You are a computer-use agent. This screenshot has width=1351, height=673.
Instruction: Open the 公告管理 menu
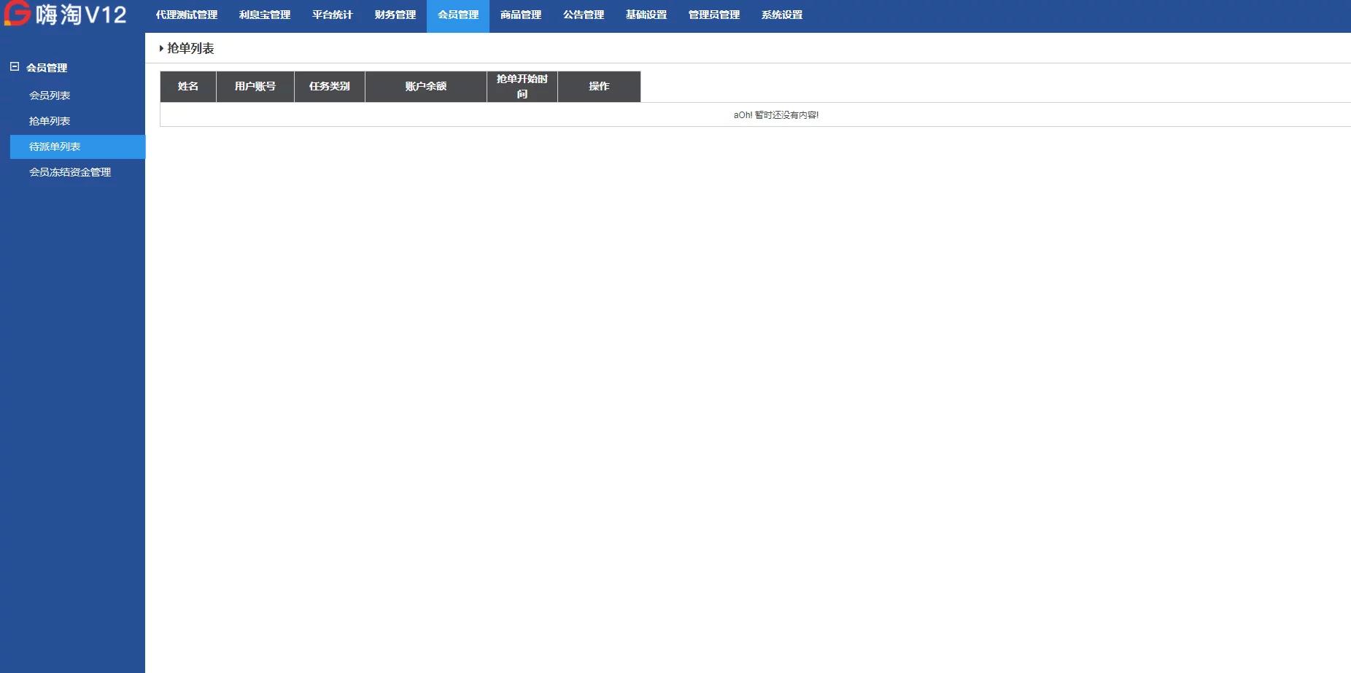tap(584, 15)
